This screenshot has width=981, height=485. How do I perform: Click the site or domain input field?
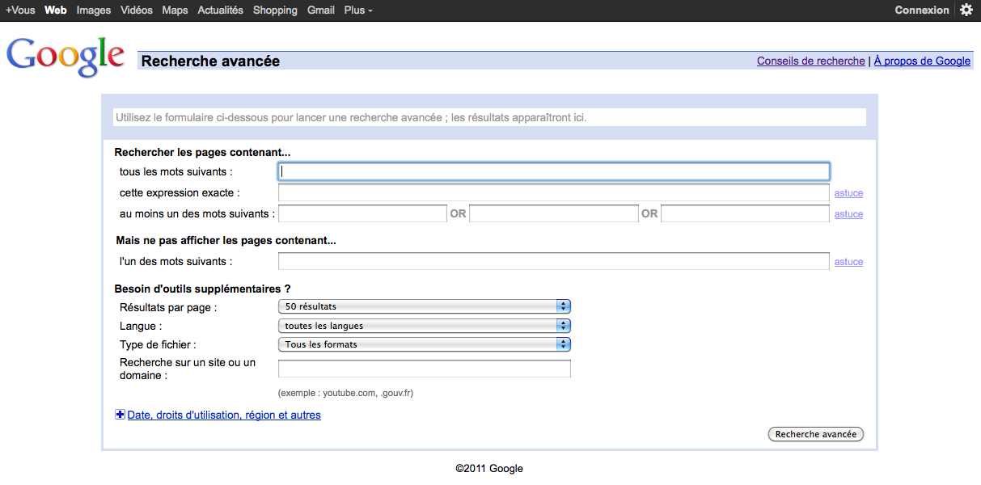[x=425, y=369]
